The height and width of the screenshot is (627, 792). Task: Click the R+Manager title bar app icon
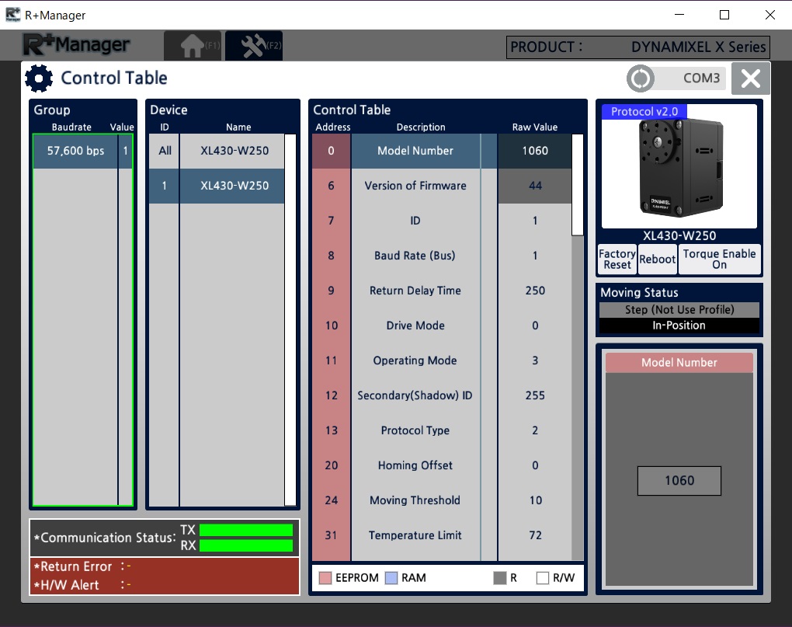(x=12, y=15)
